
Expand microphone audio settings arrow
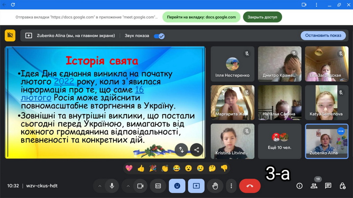100,186
